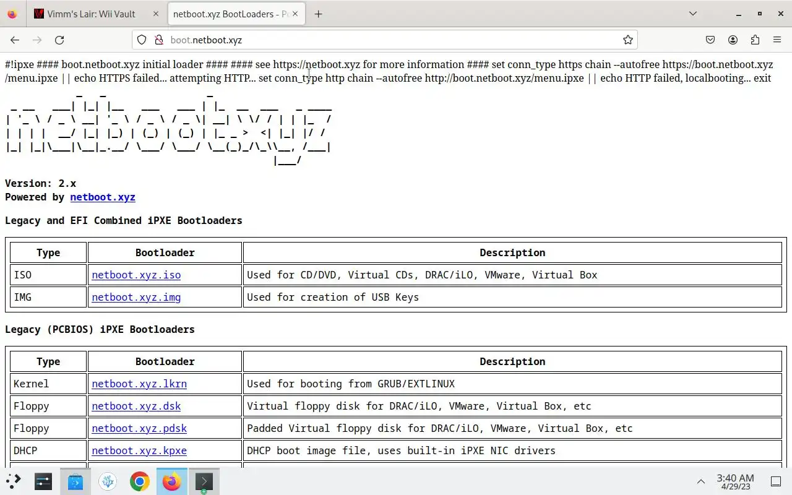The height and width of the screenshot is (495, 792).
Task: Select the DHCP type cell
Action: [48, 450]
